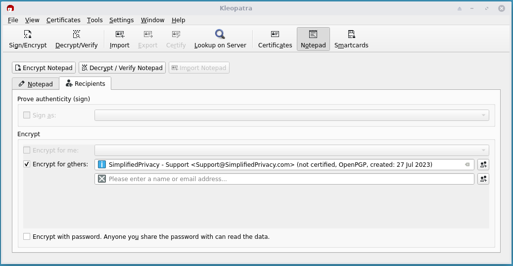Open the Settings menu

(x=121, y=20)
